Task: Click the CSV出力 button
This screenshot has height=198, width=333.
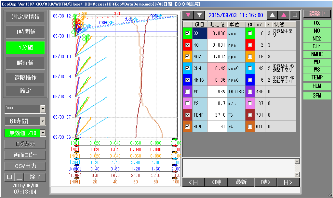Action: point(25,166)
